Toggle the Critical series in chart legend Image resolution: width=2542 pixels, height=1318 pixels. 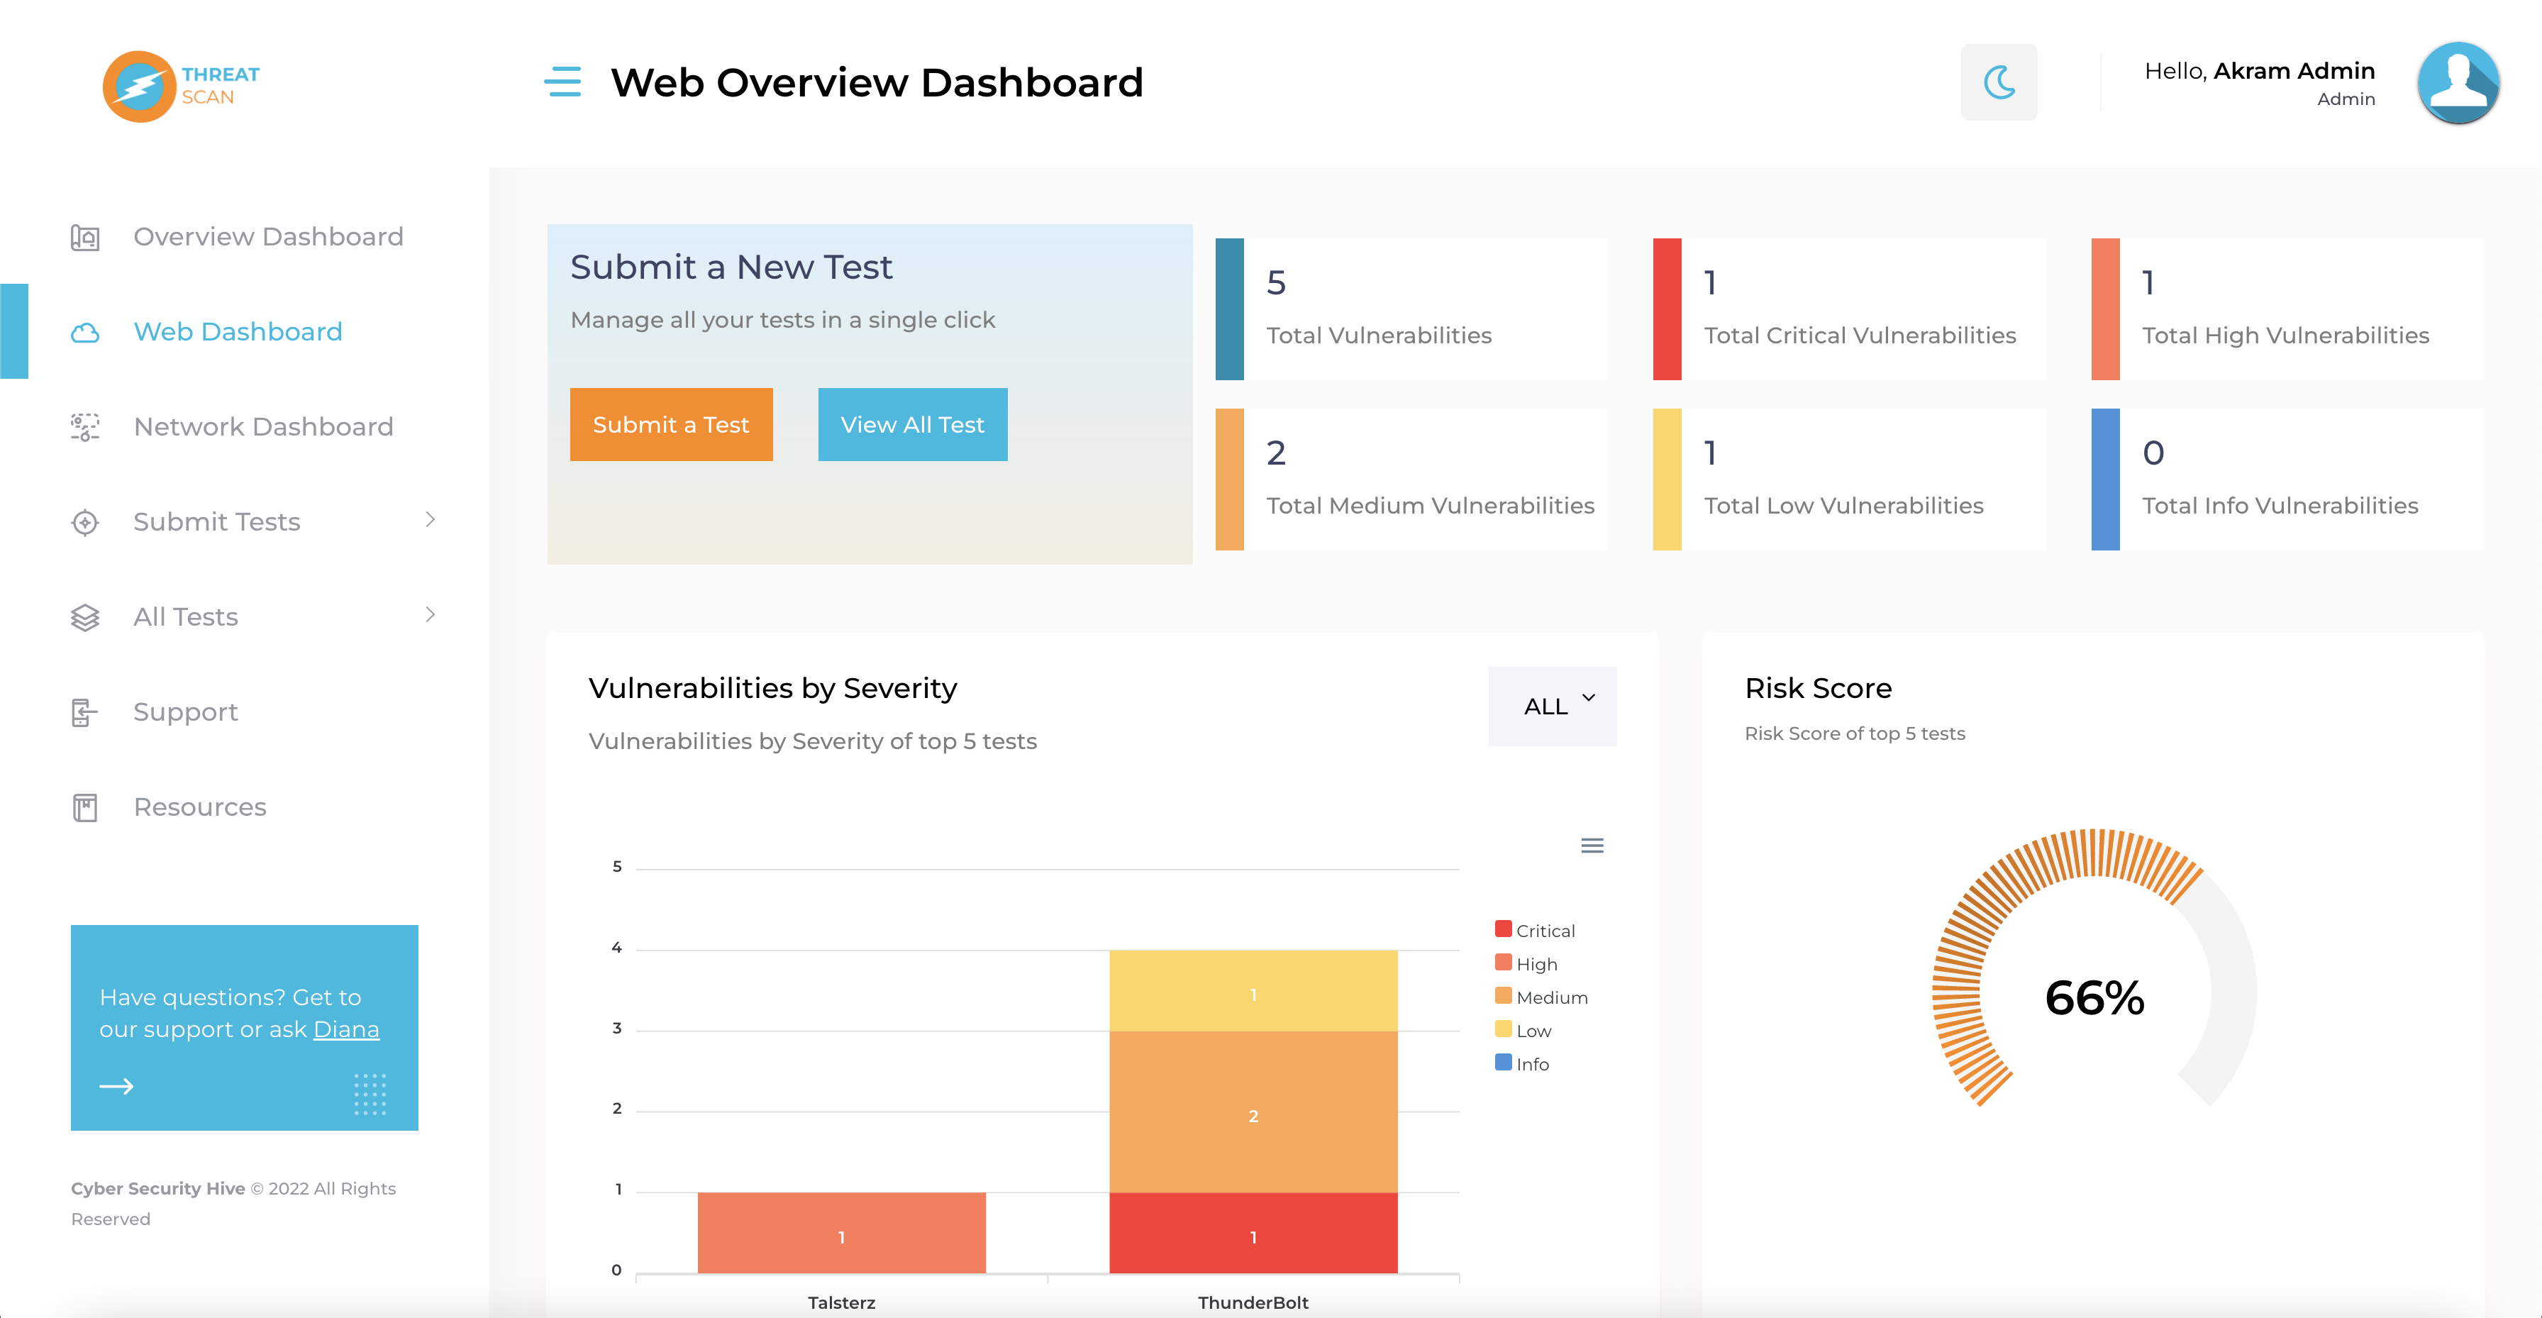tap(1503, 929)
